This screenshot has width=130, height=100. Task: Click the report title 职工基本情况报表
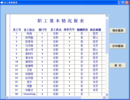click(x=61, y=21)
